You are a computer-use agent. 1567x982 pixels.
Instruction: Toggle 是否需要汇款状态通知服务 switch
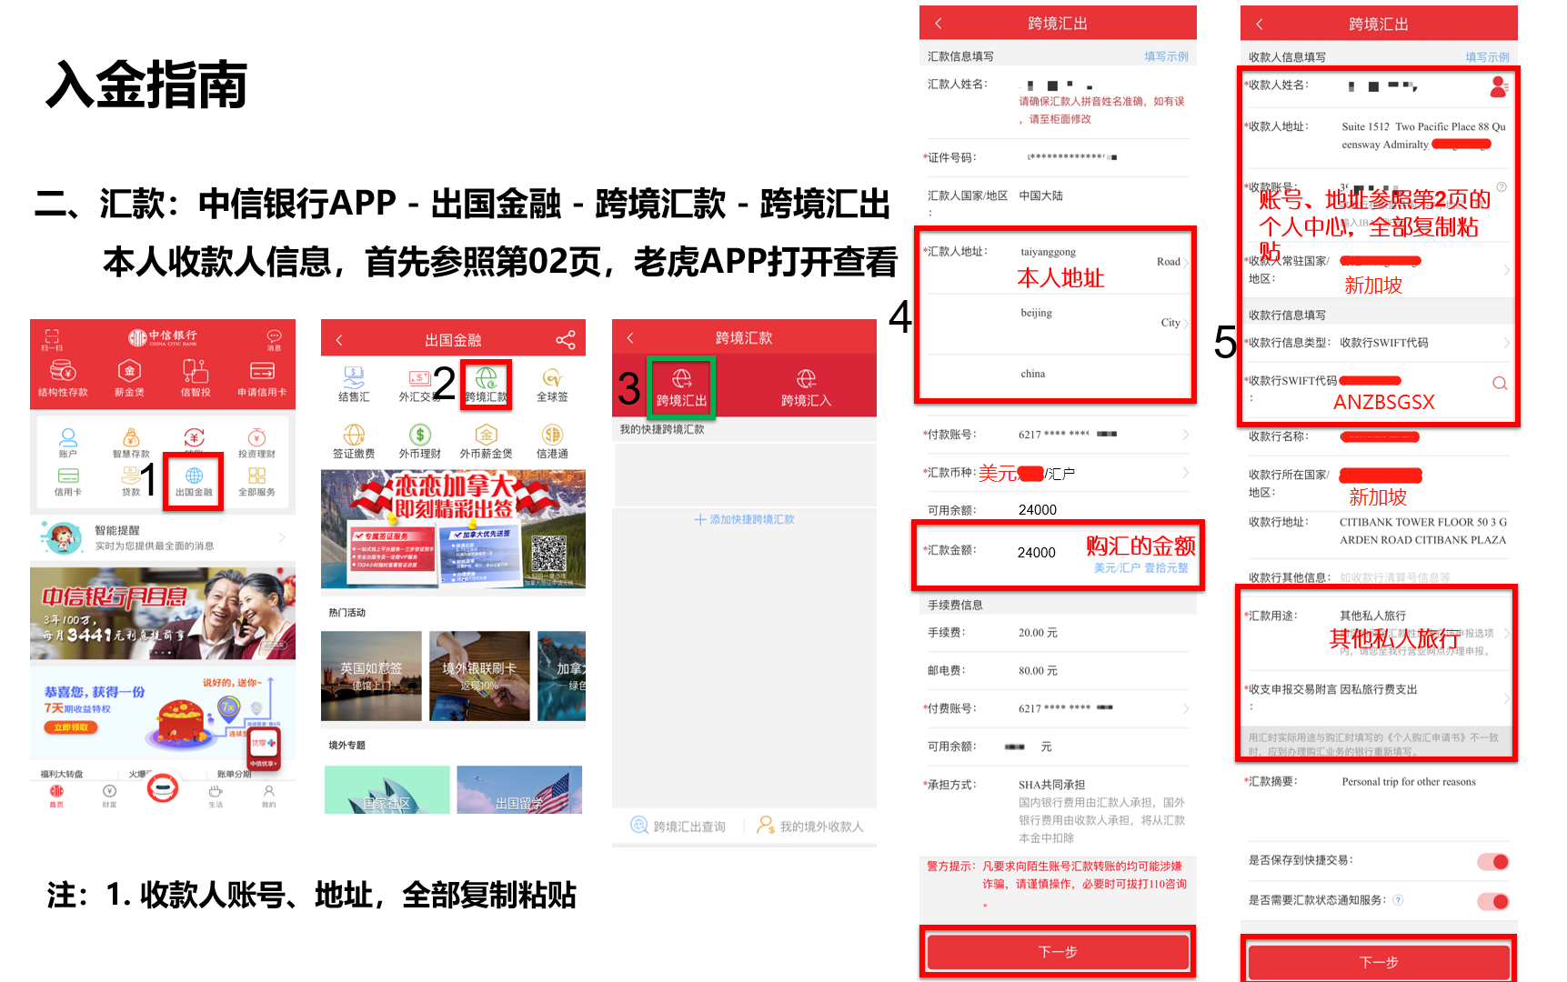(1493, 901)
